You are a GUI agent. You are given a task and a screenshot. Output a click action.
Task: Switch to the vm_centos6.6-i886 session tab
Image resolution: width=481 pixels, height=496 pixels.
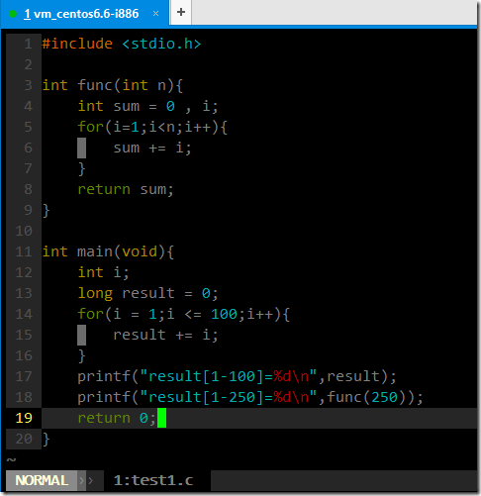pos(84,13)
